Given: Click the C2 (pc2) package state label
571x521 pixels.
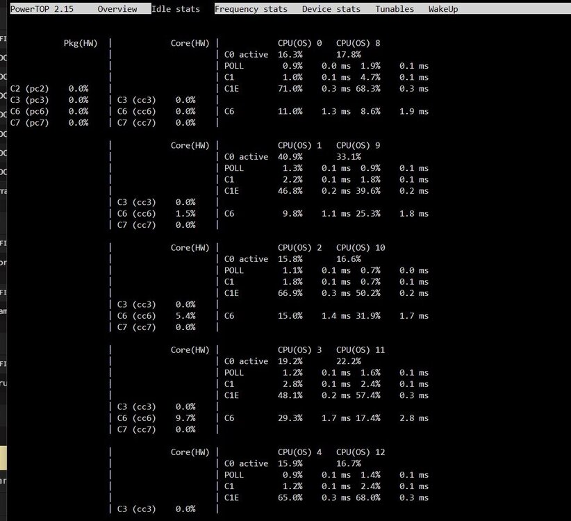Looking at the screenshot, I should 29,88.
